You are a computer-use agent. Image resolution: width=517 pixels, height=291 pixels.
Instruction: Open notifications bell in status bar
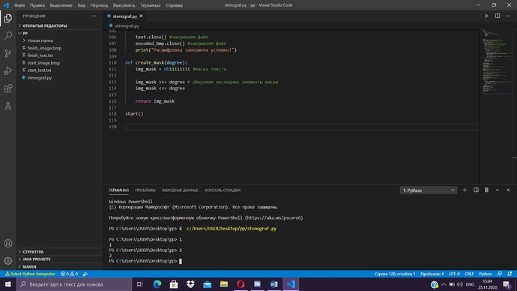click(x=510, y=274)
